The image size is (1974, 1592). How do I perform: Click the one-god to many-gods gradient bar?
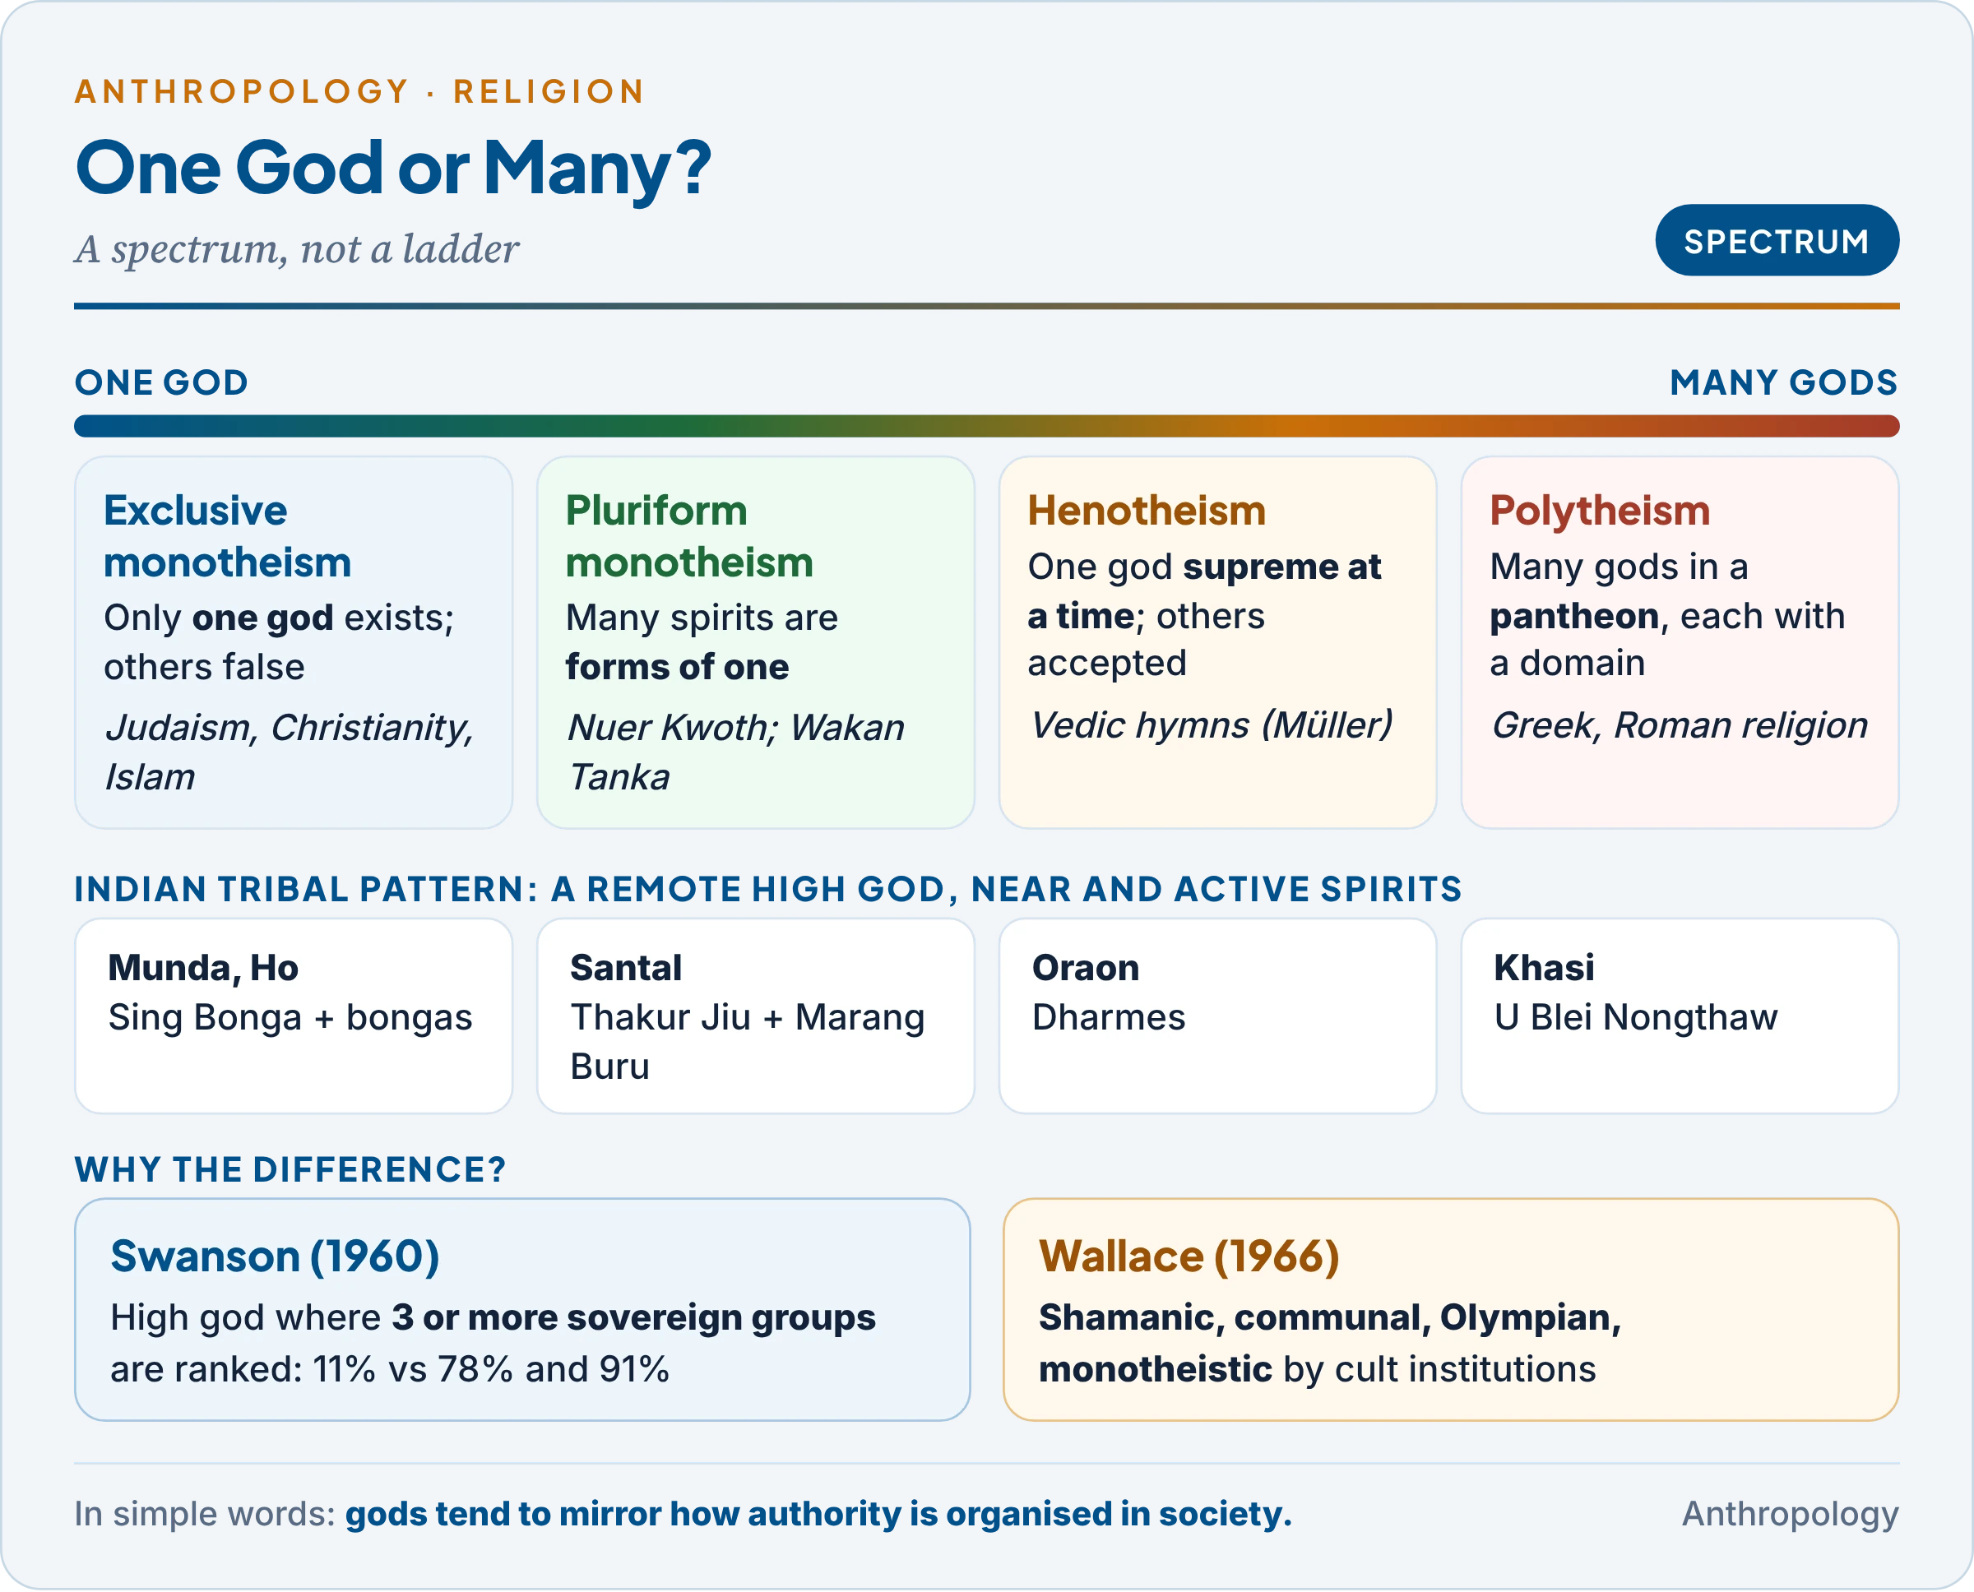click(987, 427)
